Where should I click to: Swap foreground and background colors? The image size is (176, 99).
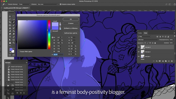[14, 49]
